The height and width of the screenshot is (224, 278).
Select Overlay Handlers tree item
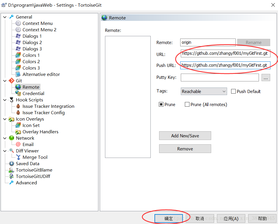point(40,132)
